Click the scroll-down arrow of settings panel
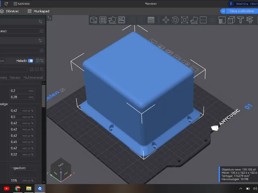 click(x=44, y=182)
